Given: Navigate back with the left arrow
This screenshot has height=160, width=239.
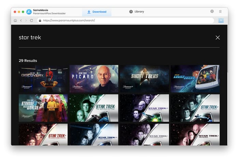Looking at the screenshot, I should [21, 20].
